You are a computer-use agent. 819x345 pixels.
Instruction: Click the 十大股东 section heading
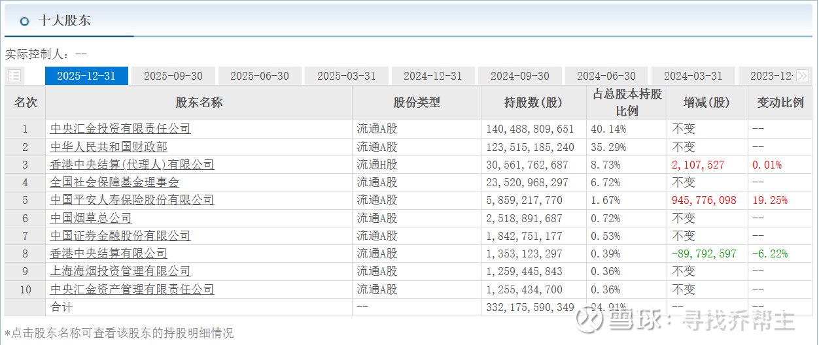click(63, 20)
